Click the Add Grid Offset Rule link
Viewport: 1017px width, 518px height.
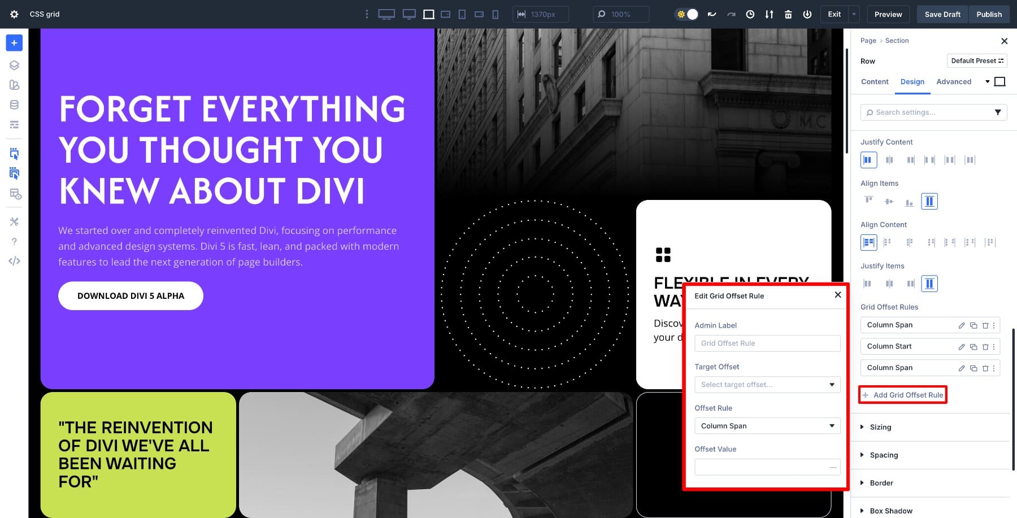click(x=902, y=395)
